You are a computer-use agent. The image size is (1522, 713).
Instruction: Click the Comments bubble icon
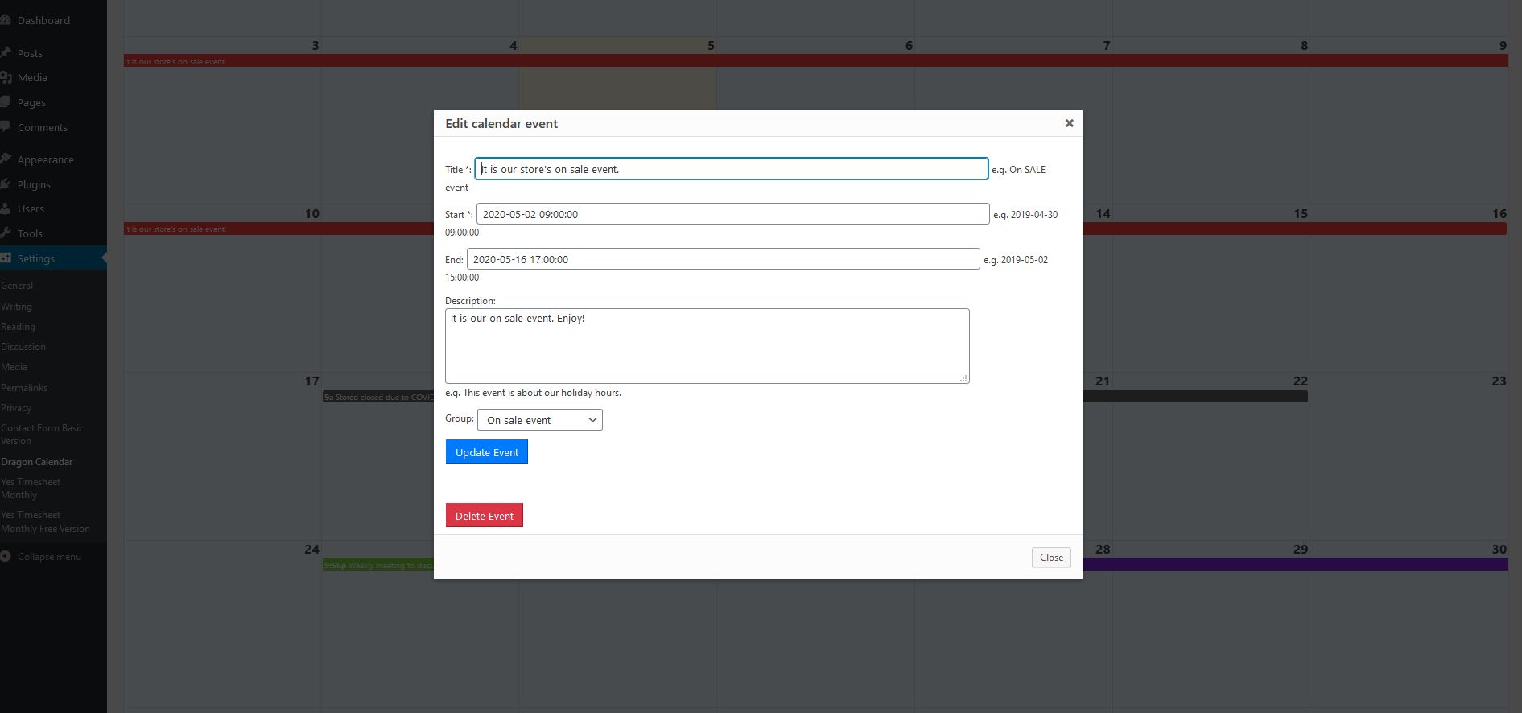tap(5, 127)
